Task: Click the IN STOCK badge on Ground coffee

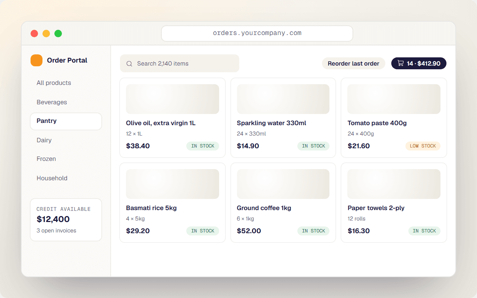Action: 313,231
